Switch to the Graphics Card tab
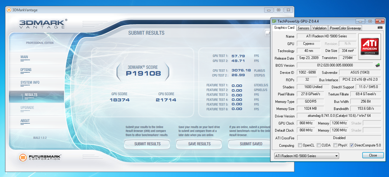The width and height of the screenshot is (389, 177). pos(284,28)
